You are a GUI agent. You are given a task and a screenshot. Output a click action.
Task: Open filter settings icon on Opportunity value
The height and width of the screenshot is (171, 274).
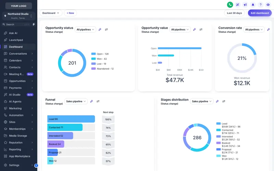[201, 29]
